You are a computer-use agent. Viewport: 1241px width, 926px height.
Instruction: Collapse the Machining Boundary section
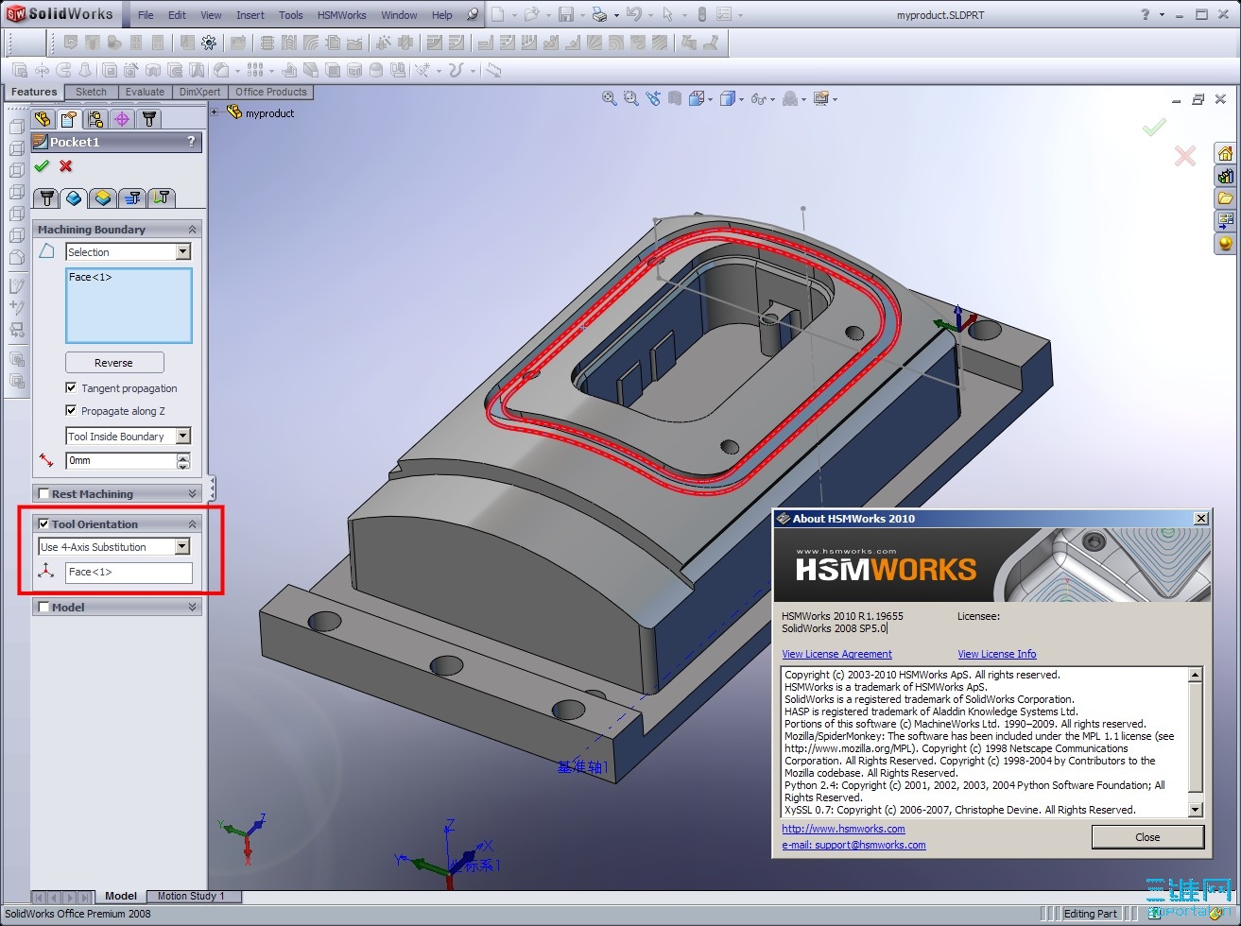[x=192, y=230]
